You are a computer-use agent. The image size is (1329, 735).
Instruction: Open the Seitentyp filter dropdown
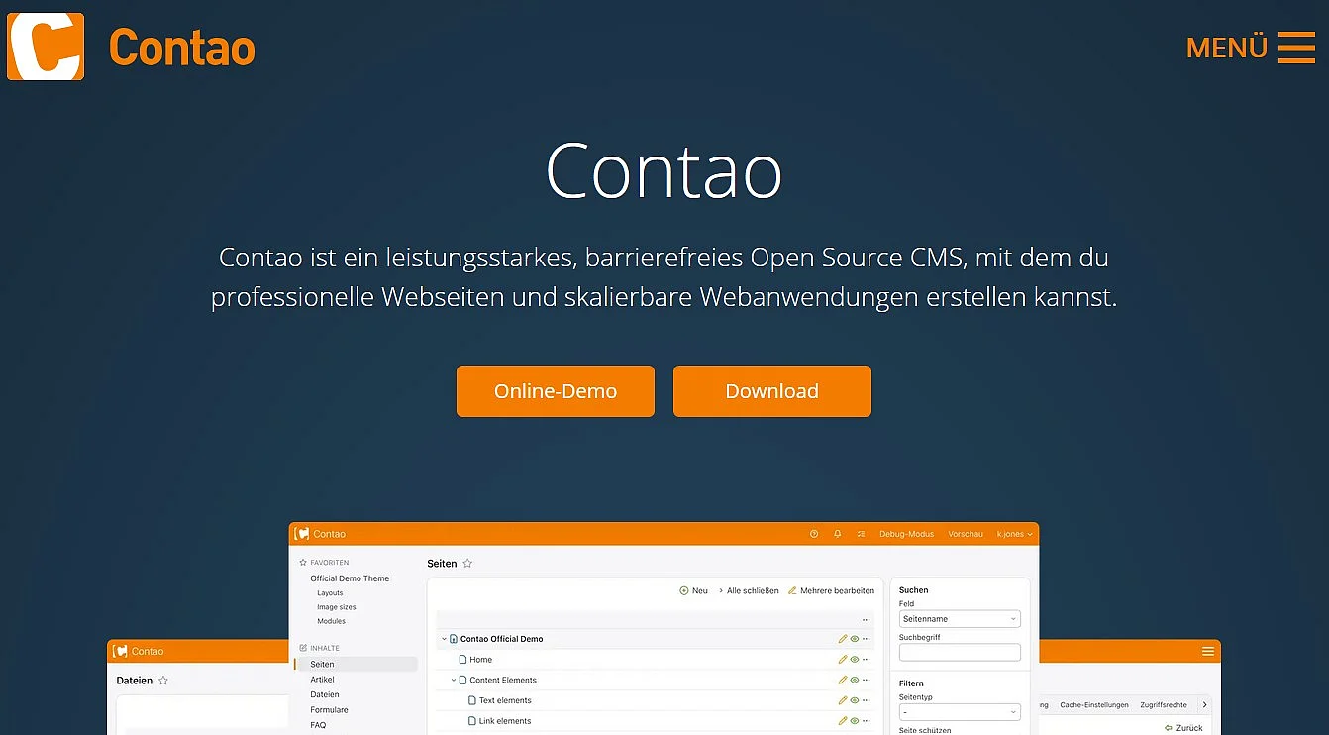click(960, 712)
